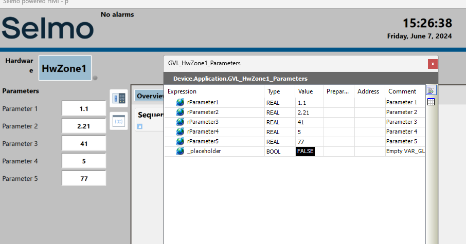The width and height of the screenshot is (466, 244).
Task: Click the small gray status dot near HwZone1
Action: 95,78
